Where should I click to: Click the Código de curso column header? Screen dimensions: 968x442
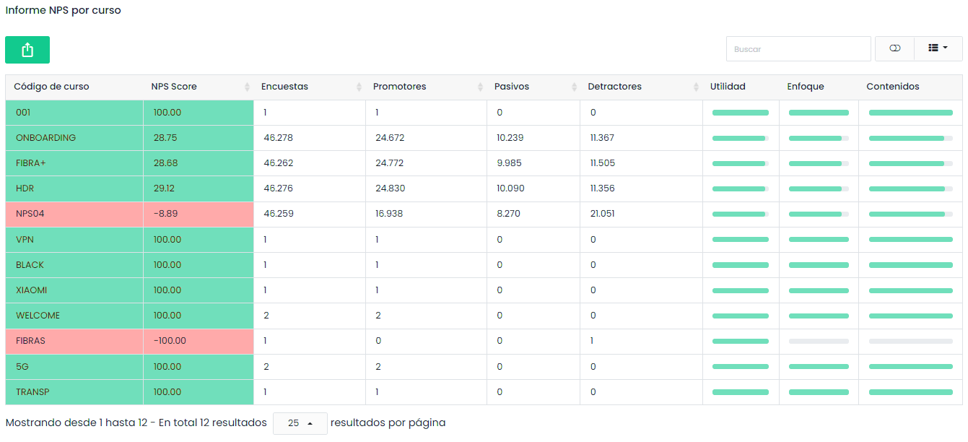pos(52,87)
